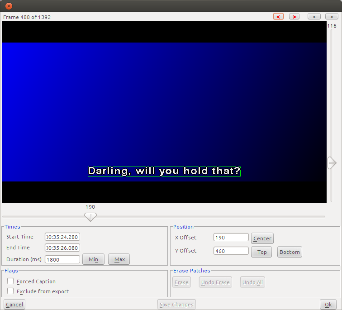This screenshot has width=342, height=310.
Task: Center the caption with Center button
Action: pyautogui.click(x=262, y=238)
